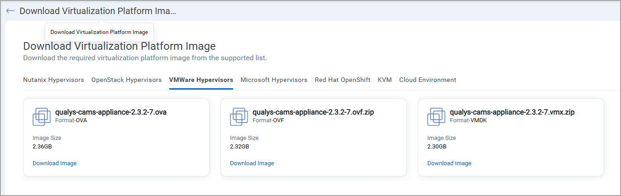Click Image Size label in the VMDK card
This screenshot has width=621, height=196.
pos(442,138)
